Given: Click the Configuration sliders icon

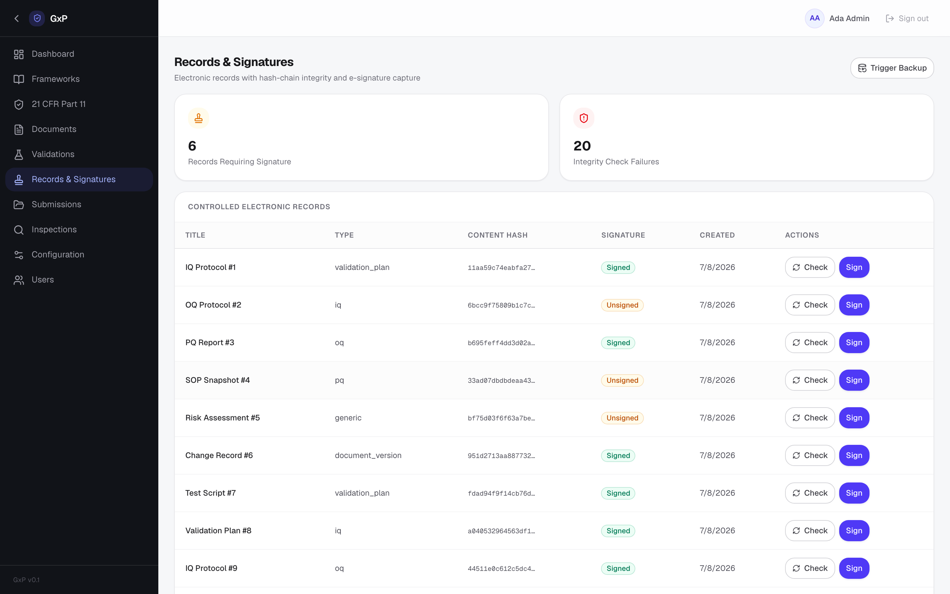Looking at the screenshot, I should [19, 255].
